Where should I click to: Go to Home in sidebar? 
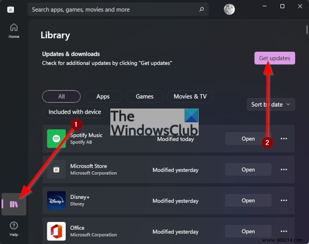pos(14,31)
